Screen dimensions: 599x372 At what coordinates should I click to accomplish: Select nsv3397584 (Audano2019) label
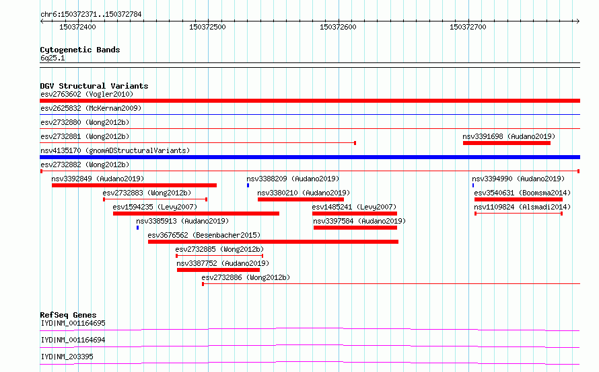click(359, 221)
